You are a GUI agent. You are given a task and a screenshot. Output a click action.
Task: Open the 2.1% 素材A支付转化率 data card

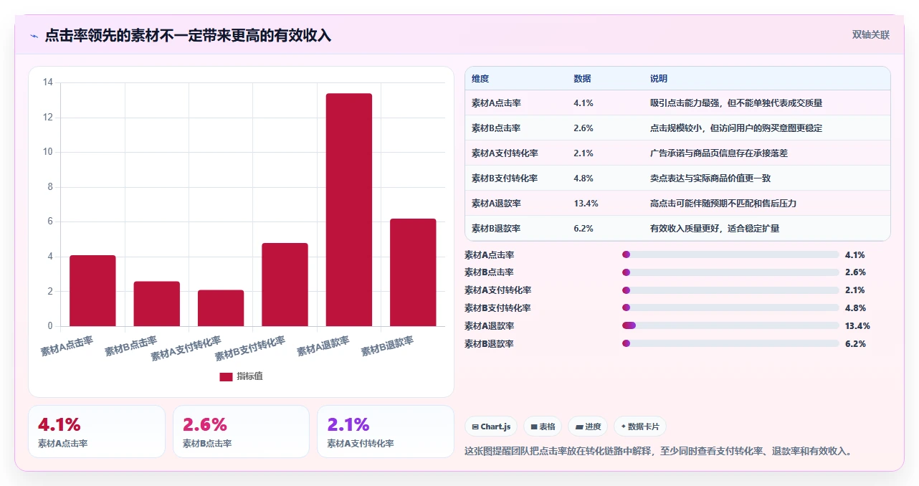(386, 432)
